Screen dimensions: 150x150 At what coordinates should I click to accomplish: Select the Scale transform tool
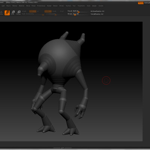pos(13,13)
